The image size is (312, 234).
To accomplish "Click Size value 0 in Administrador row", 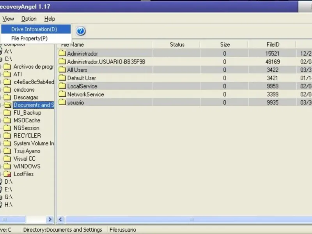I will (225, 53).
